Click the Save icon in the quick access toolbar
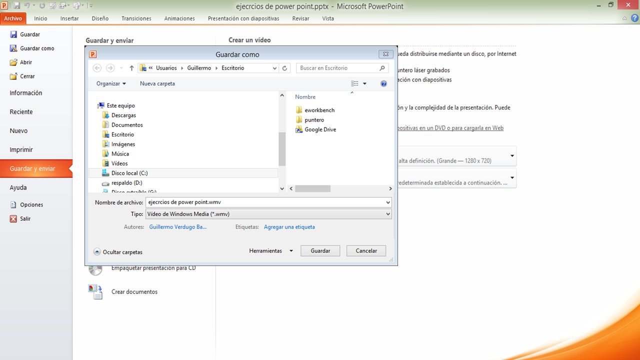The height and width of the screenshot is (360, 640). 17,5
